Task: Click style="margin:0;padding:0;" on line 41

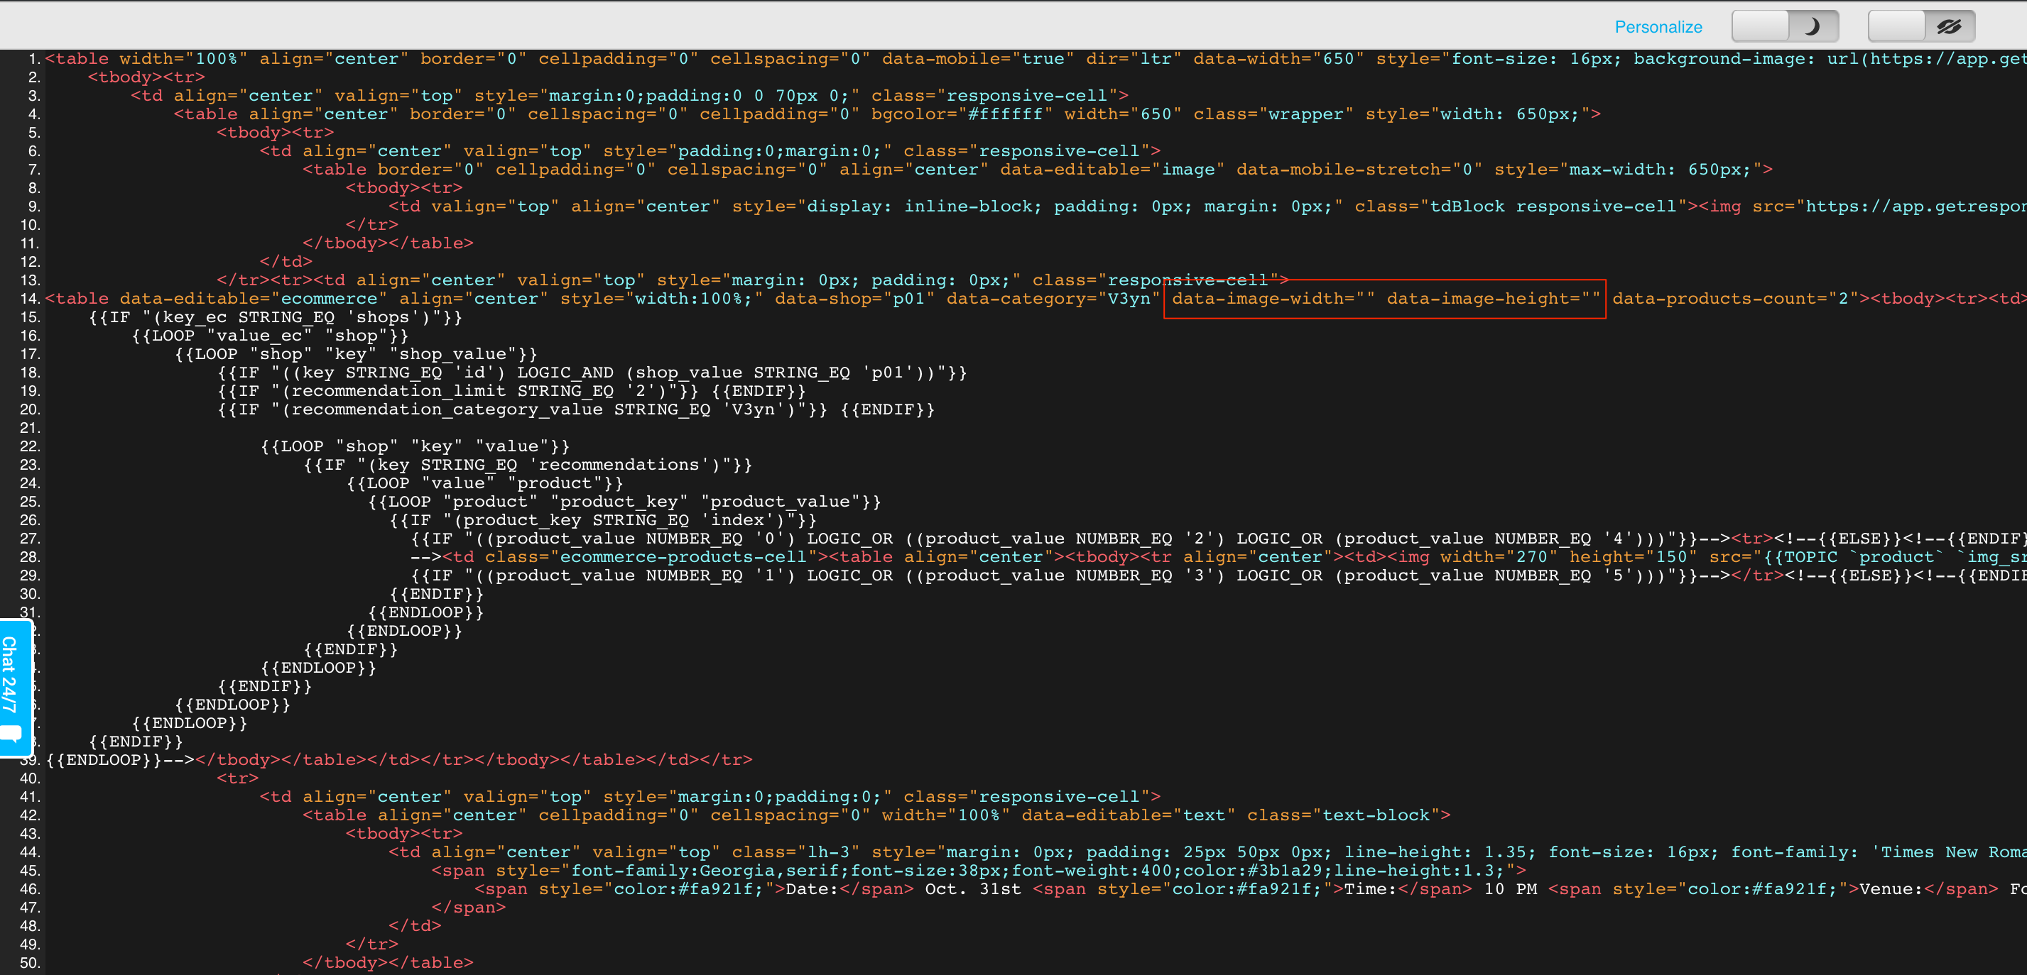Action: 748,798
